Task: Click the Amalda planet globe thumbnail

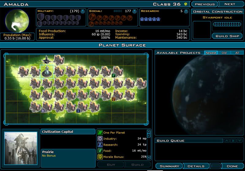Action: click(17, 20)
